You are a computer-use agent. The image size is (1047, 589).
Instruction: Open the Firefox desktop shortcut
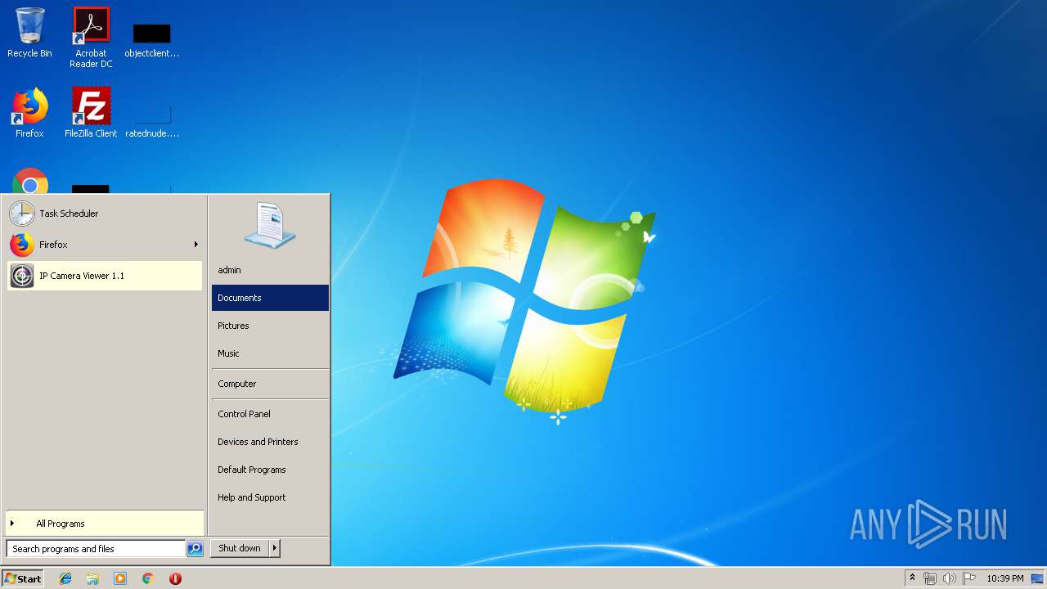29,113
